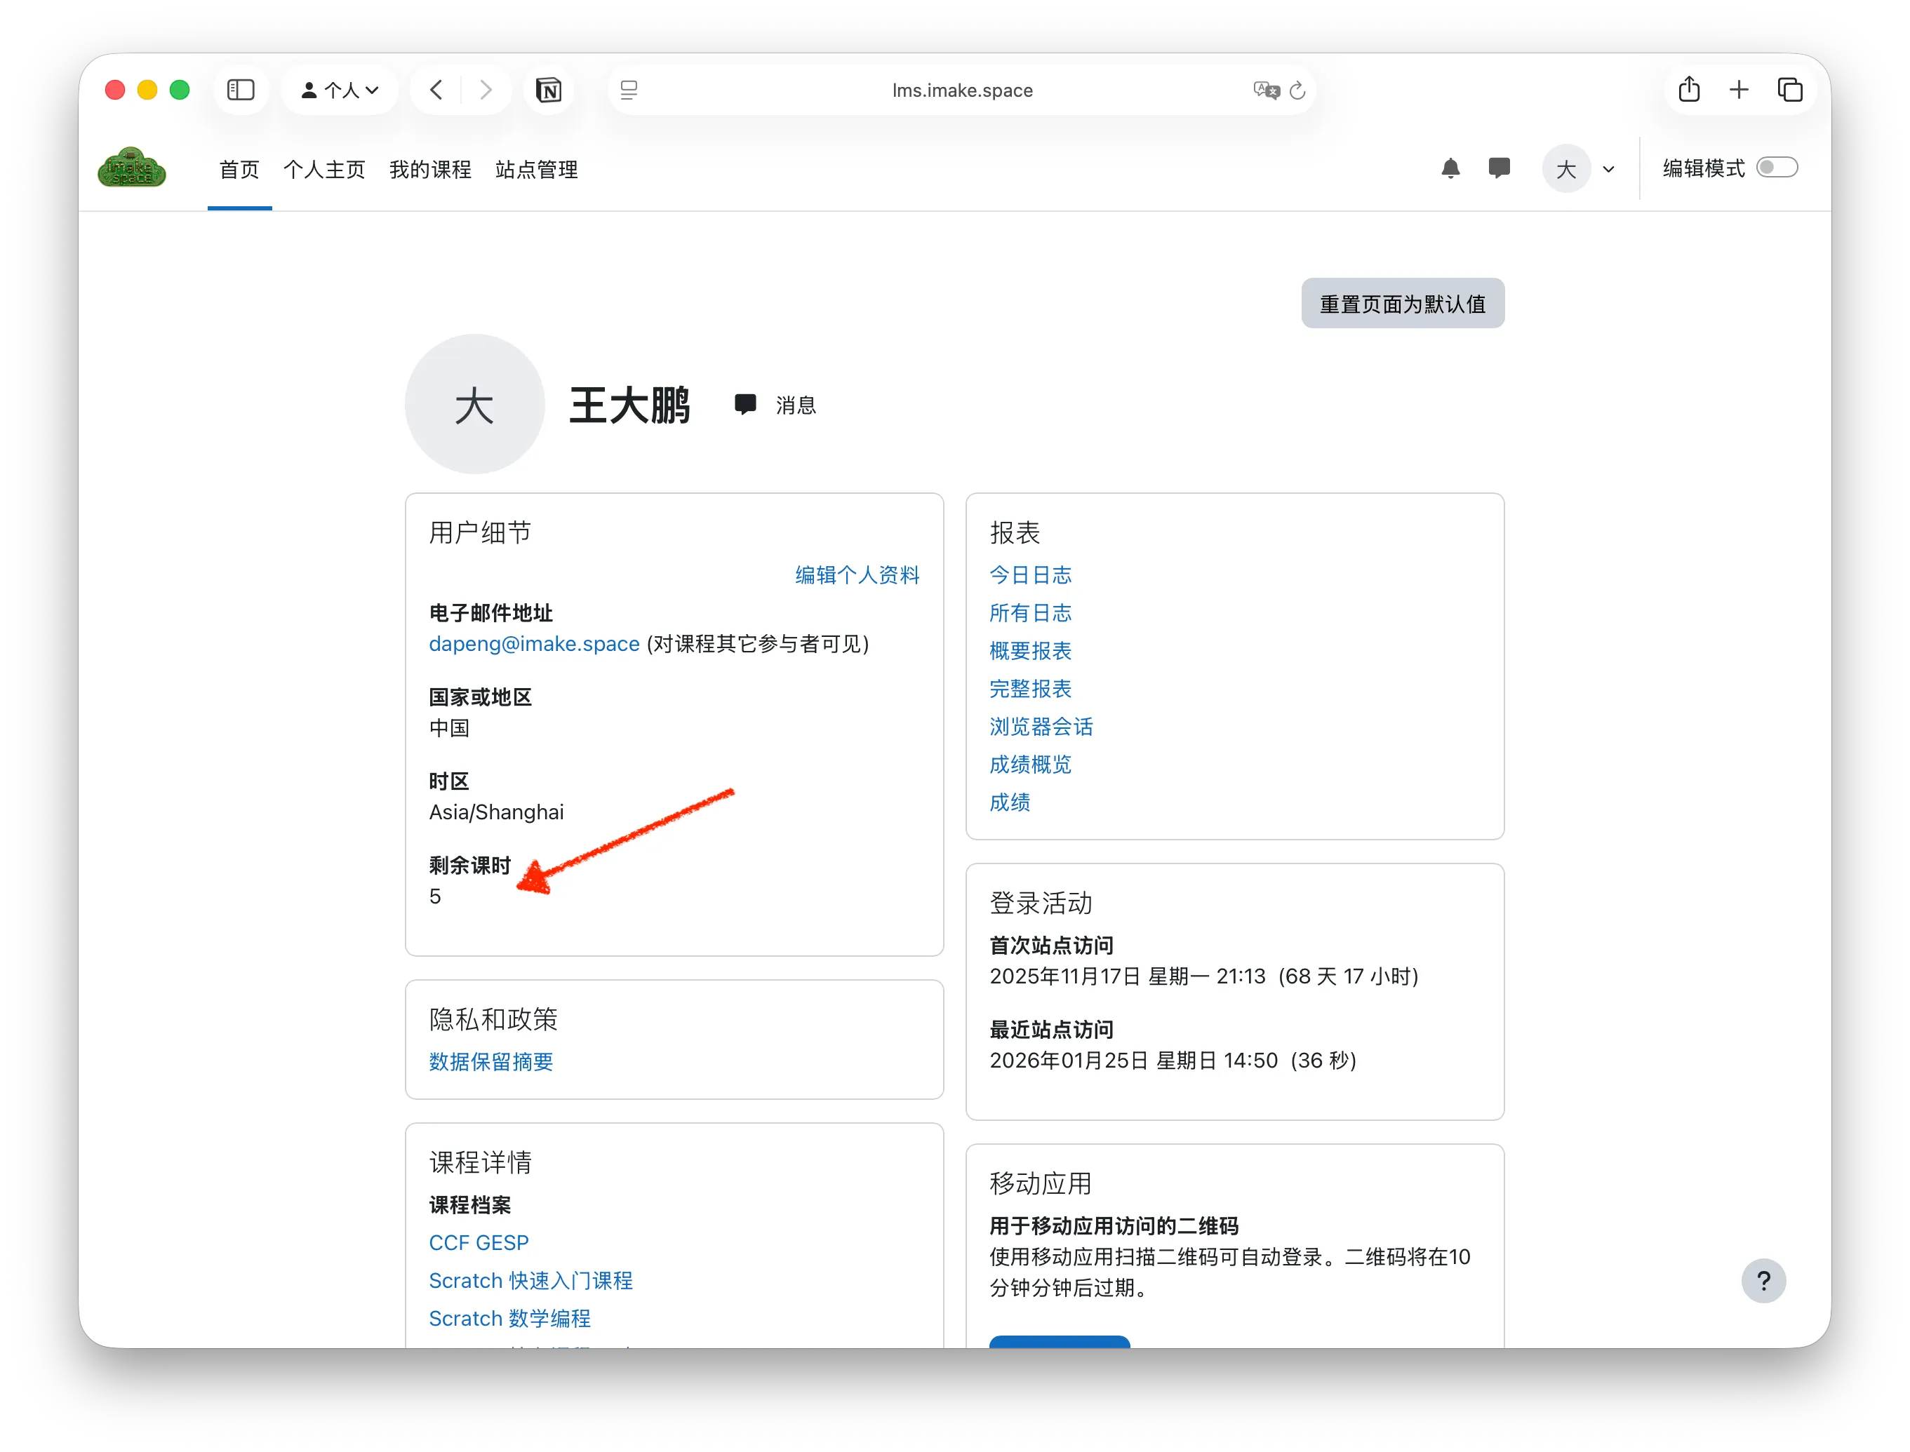The image size is (1910, 1452).
Task: Click the Notion extension icon in toolbar
Action: [x=549, y=90]
